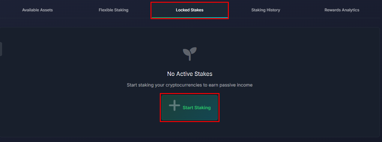Click the gray side handle on left edge
Image resolution: width=382 pixels, height=142 pixels.
pyautogui.click(x=1, y=49)
